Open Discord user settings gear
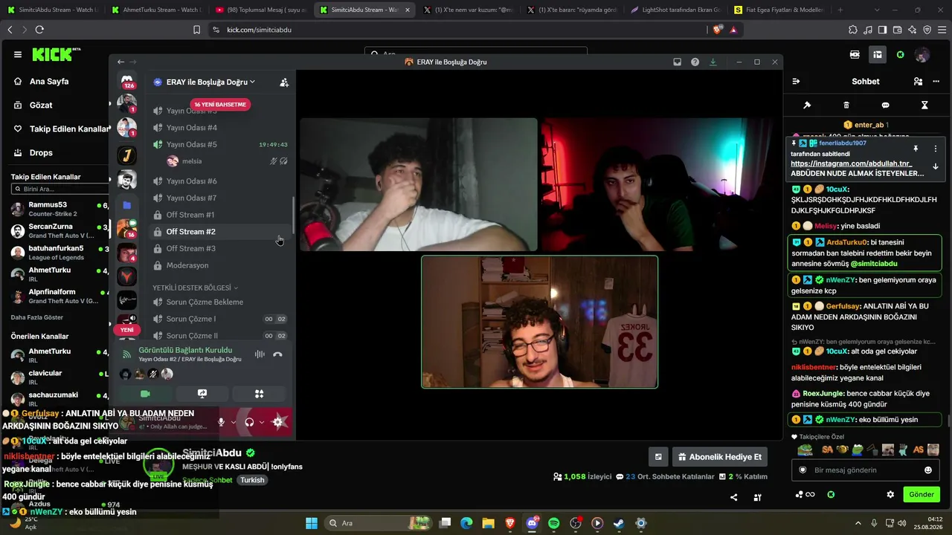Image resolution: width=952 pixels, height=535 pixels. click(x=278, y=422)
